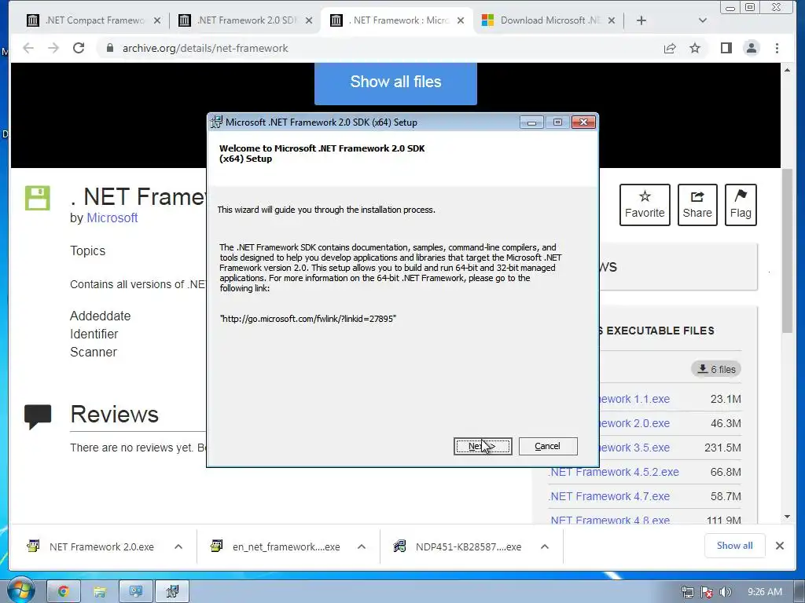Close the Download Microsoft .NET tab
This screenshot has height=603, width=805.
tap(612, 20)
